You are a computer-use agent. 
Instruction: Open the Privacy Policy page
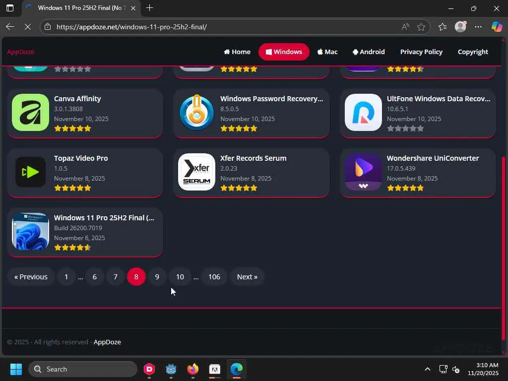tap(421, 52)
